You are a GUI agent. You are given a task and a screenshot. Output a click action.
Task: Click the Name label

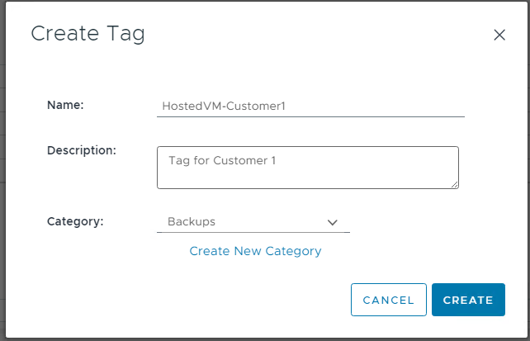(66, 105)
